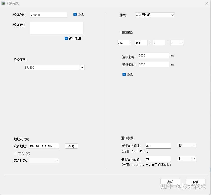Viewport: 211px width, 195px height.
Task: Click the application icon in the title bar
Action: [x=4, y=3]
